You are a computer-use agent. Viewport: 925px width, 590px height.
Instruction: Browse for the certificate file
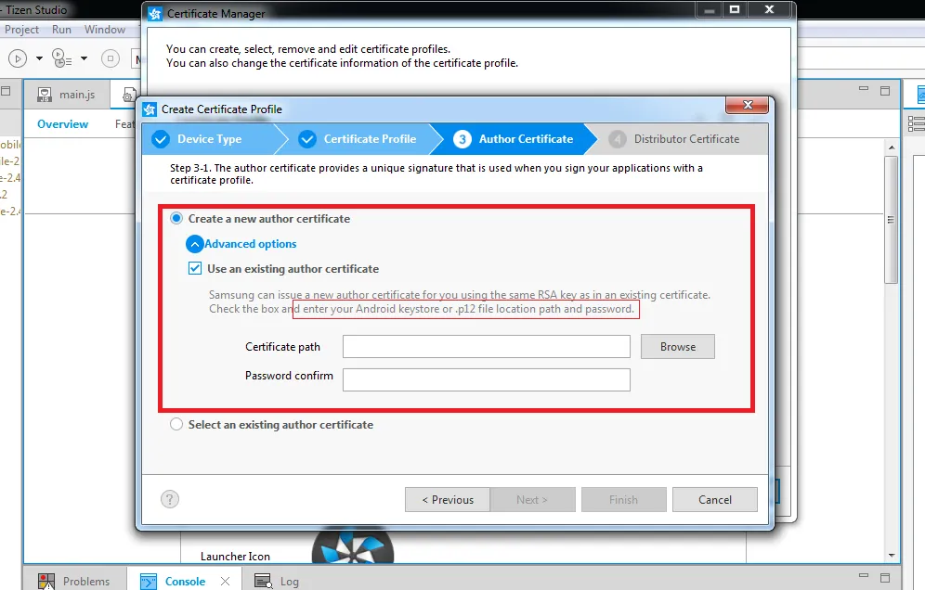tap(678, 347)
